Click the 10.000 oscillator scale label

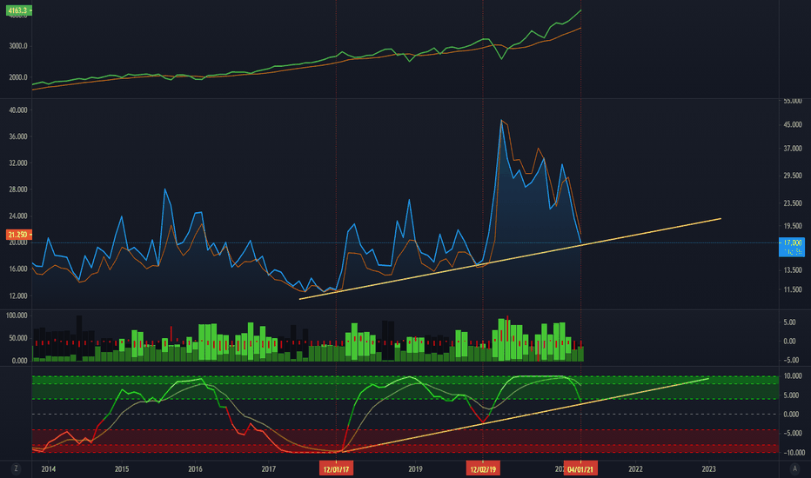pos(794,376)
